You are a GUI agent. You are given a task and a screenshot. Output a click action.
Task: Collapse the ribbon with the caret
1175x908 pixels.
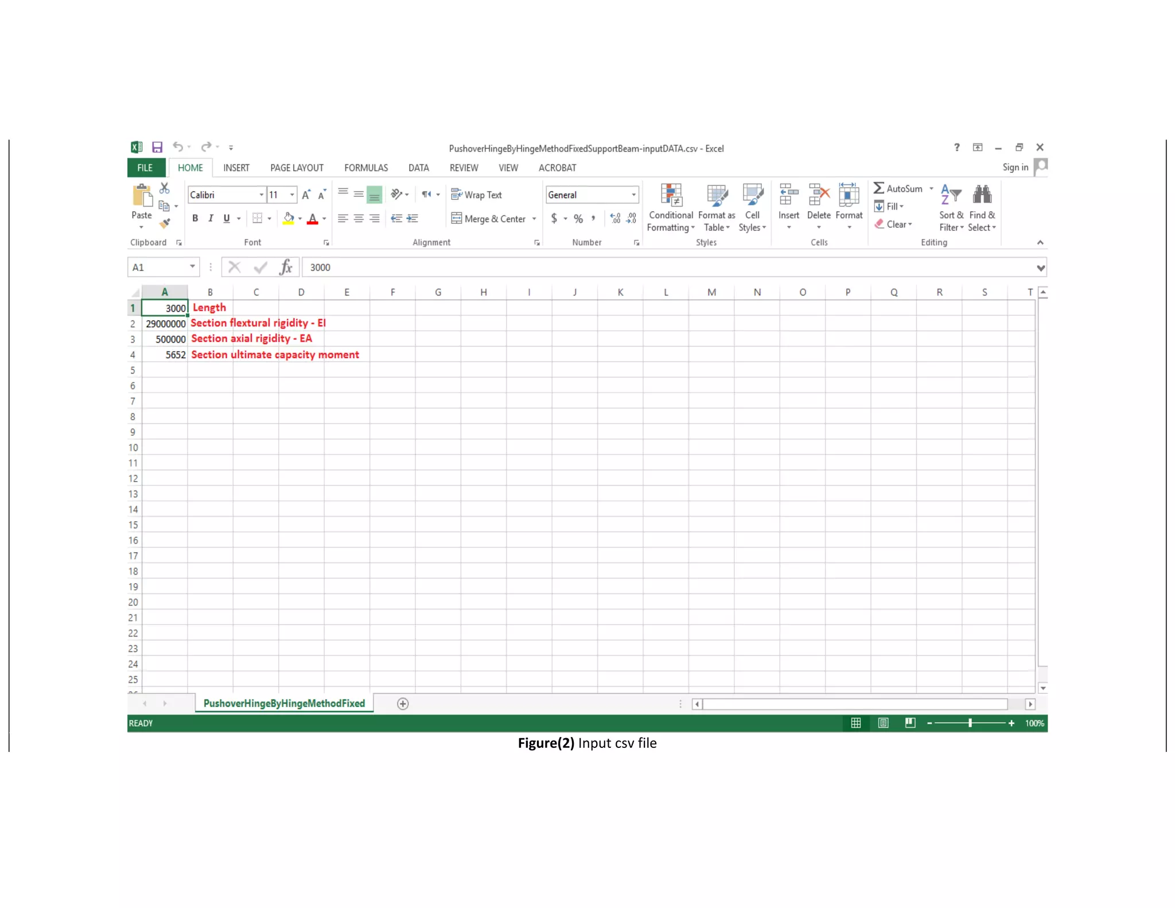point(1040,242)
